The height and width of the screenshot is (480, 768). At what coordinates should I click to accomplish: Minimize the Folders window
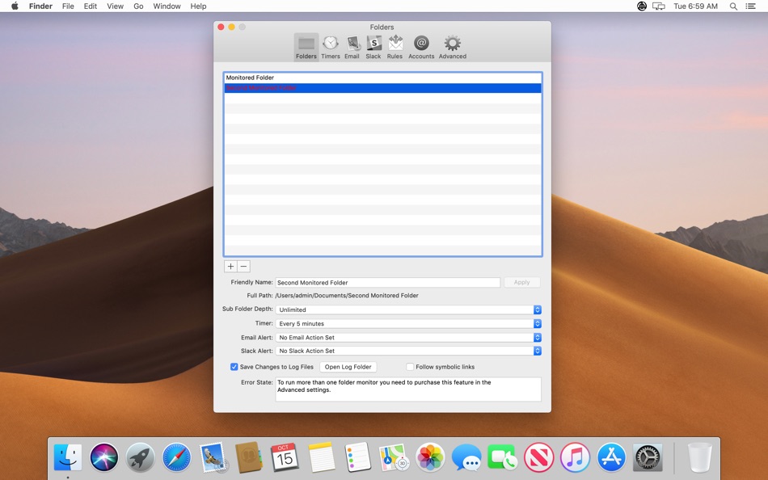(231, 27)
